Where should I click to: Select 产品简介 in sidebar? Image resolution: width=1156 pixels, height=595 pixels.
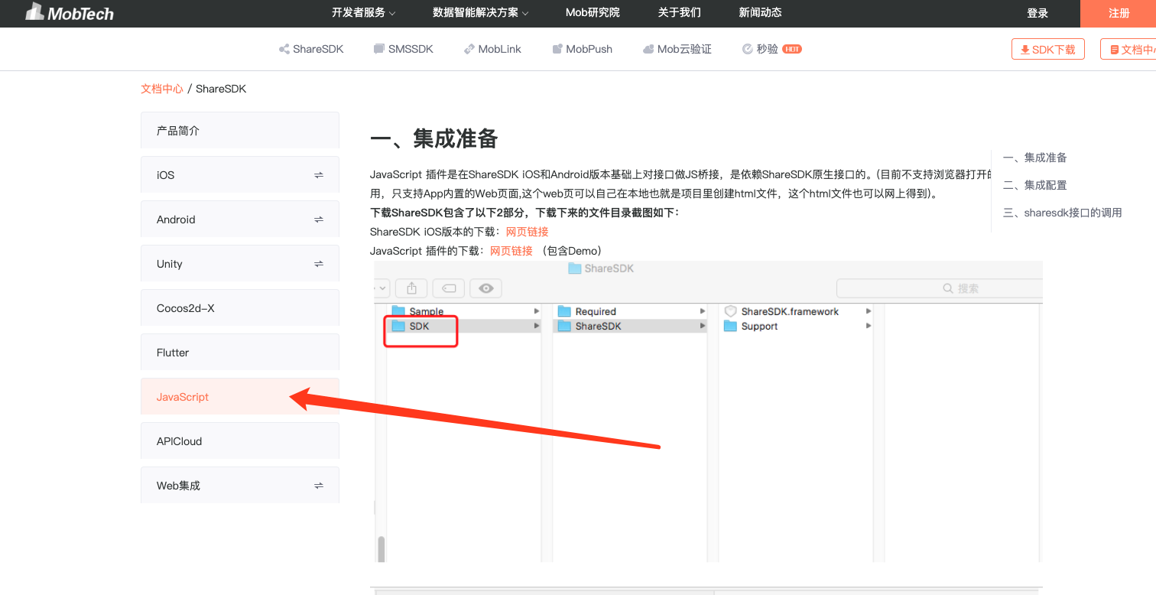click(240, 130)
